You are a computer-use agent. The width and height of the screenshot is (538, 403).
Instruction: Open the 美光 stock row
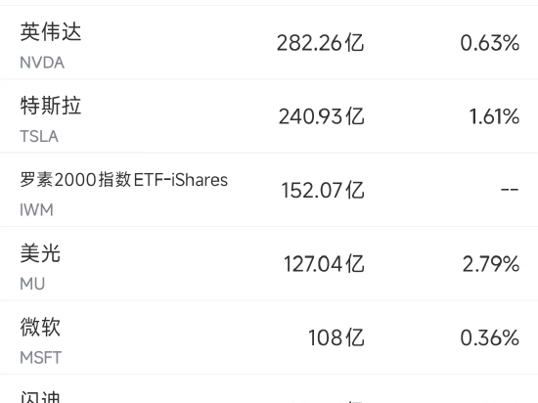(269, 264)
